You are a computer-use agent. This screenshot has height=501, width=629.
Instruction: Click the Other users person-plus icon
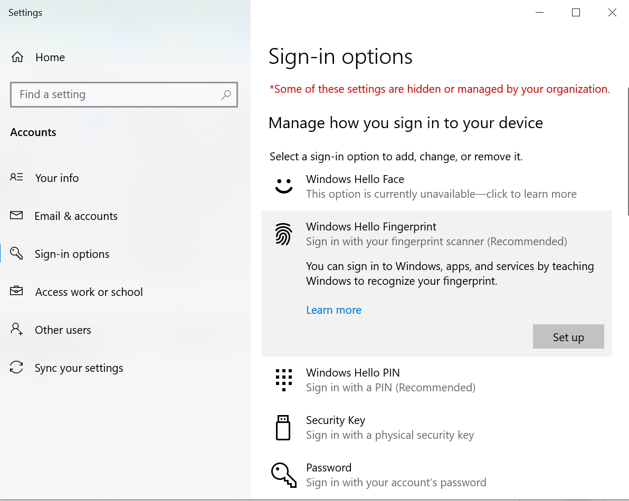pos(16,329)
